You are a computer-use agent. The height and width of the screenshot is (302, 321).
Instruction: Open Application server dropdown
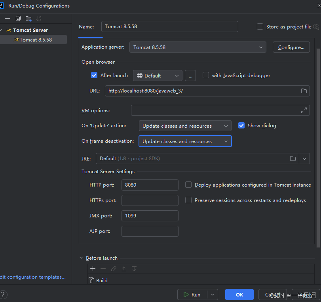point(198,47)
